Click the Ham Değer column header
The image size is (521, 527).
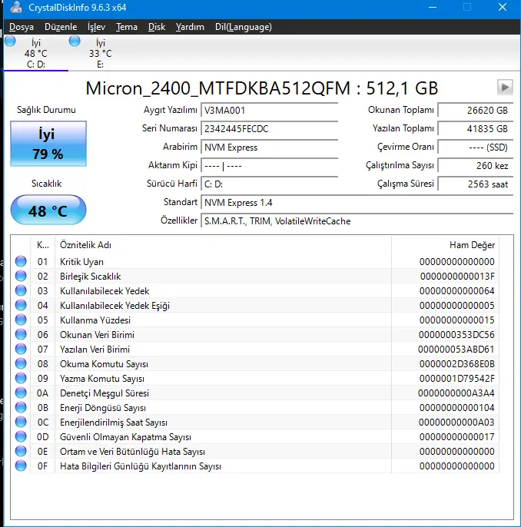[445, 245]
